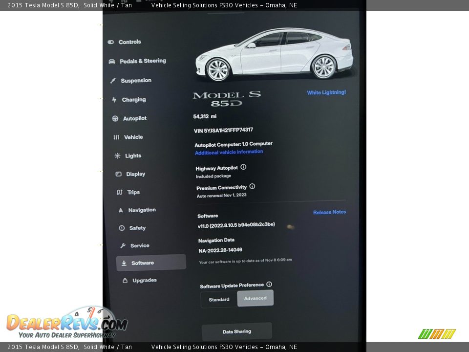Click the Controls toggle icon
Screen dimensions: 469x352
click(x=111, y=42)
